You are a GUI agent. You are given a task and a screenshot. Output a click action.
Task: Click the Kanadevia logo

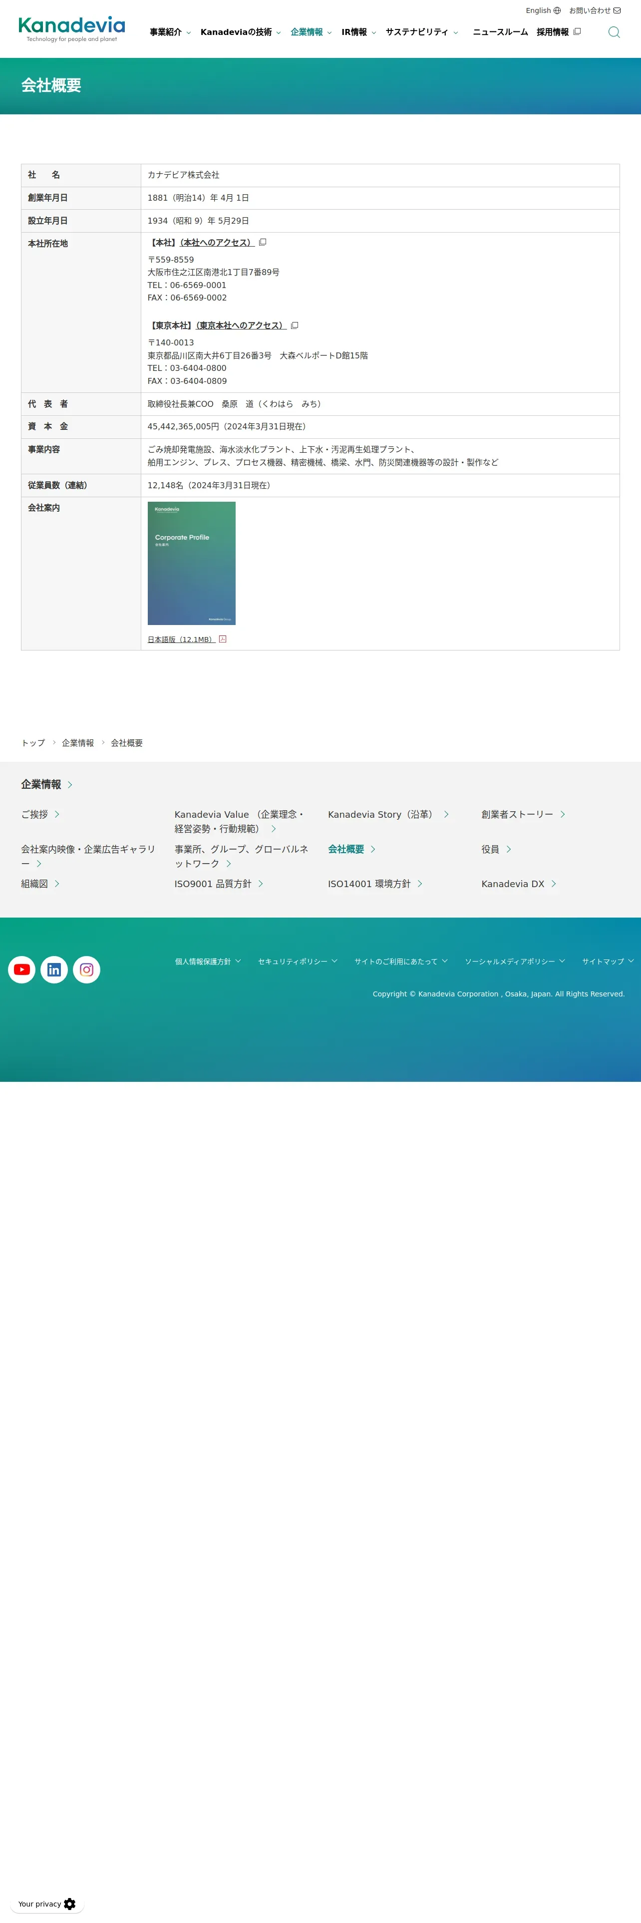coord(71,30)
